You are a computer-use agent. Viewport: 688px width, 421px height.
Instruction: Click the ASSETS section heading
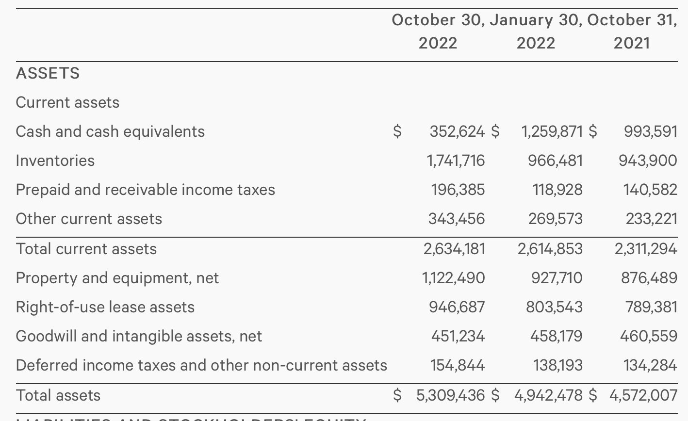coord(48,73)
